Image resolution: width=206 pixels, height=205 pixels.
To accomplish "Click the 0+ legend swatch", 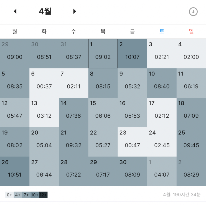I will pos(9,195).
